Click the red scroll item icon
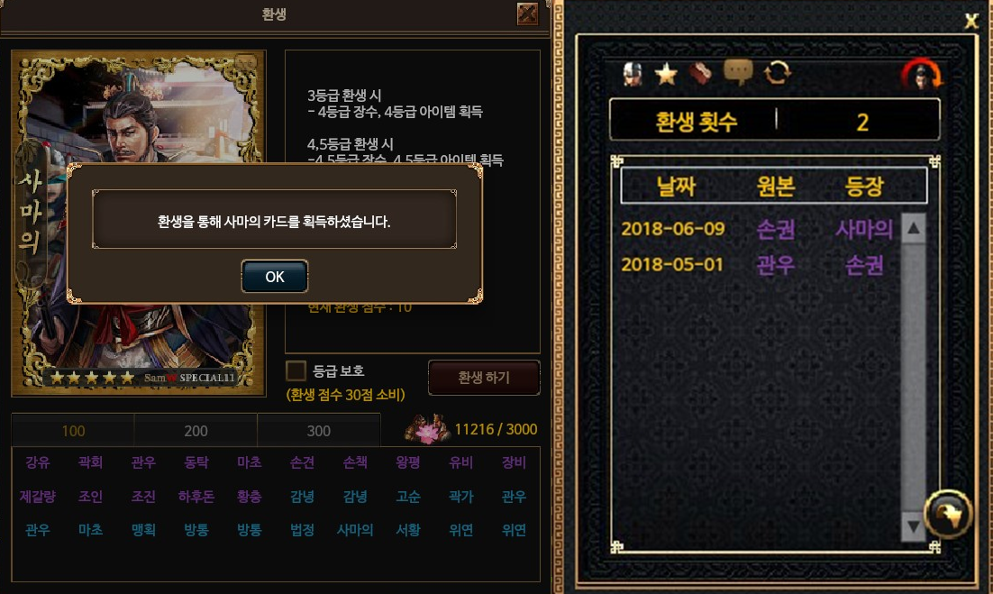Viewport: 993px width, 594px height. pos(700,73)
